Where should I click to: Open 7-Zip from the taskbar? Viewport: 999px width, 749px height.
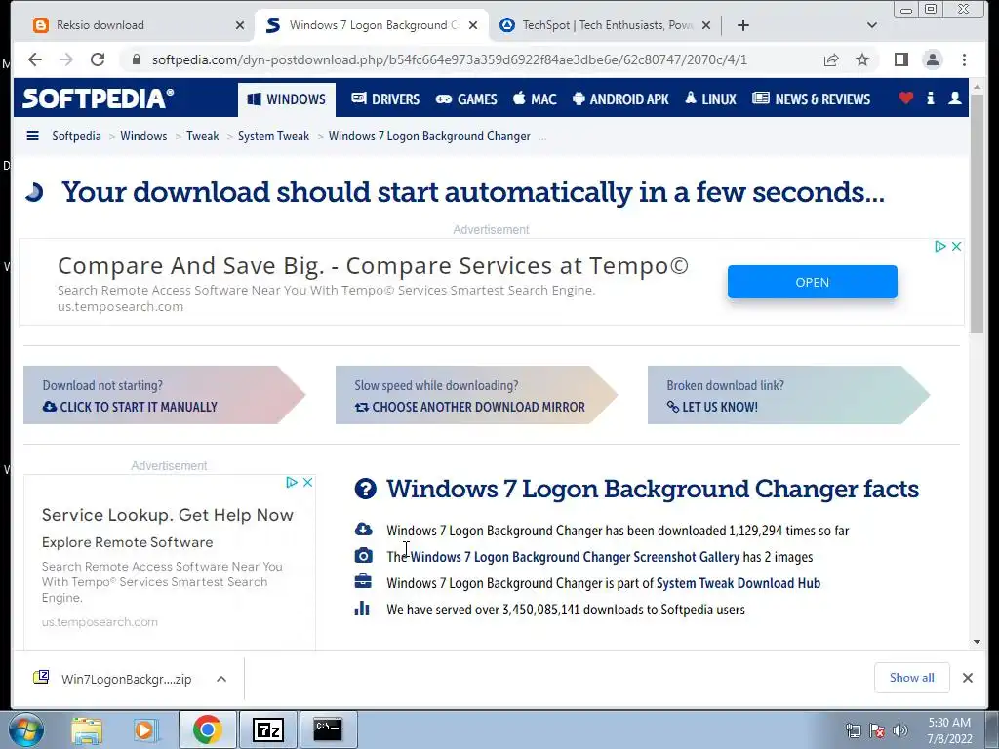pos(267,729)
